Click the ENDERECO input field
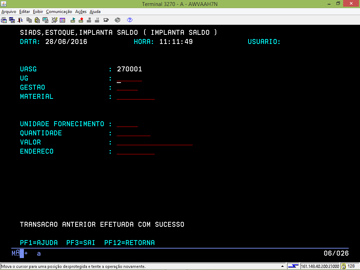 (136, 152)
